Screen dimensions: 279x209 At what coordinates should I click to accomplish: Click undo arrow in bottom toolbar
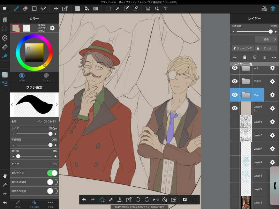coord(84,200)
